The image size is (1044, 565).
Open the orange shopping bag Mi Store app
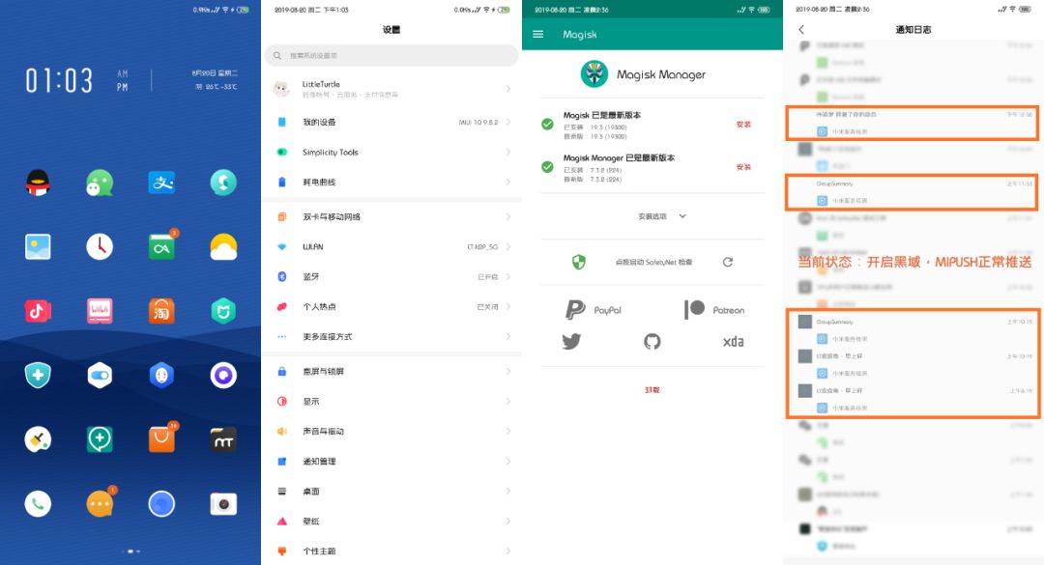[x=161, y=439]
